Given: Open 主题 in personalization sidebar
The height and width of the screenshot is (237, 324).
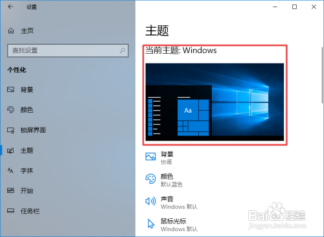Looking at the screenshot, I should click(x=27, y=150).
